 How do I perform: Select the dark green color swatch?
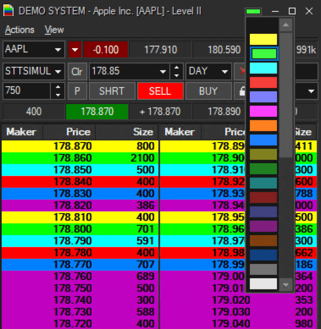263,169
